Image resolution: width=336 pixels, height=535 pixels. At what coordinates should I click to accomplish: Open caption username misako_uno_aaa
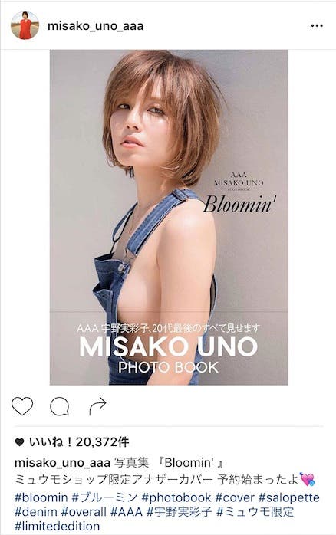click(62, 463)
